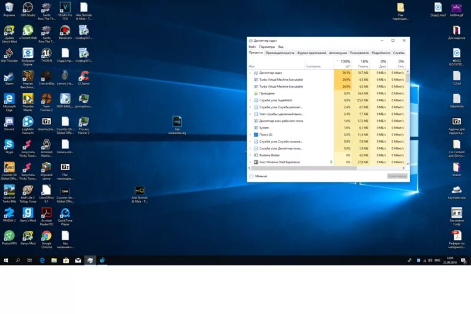Select the Microsoft Edge desktop shortcut

[9, 103]
